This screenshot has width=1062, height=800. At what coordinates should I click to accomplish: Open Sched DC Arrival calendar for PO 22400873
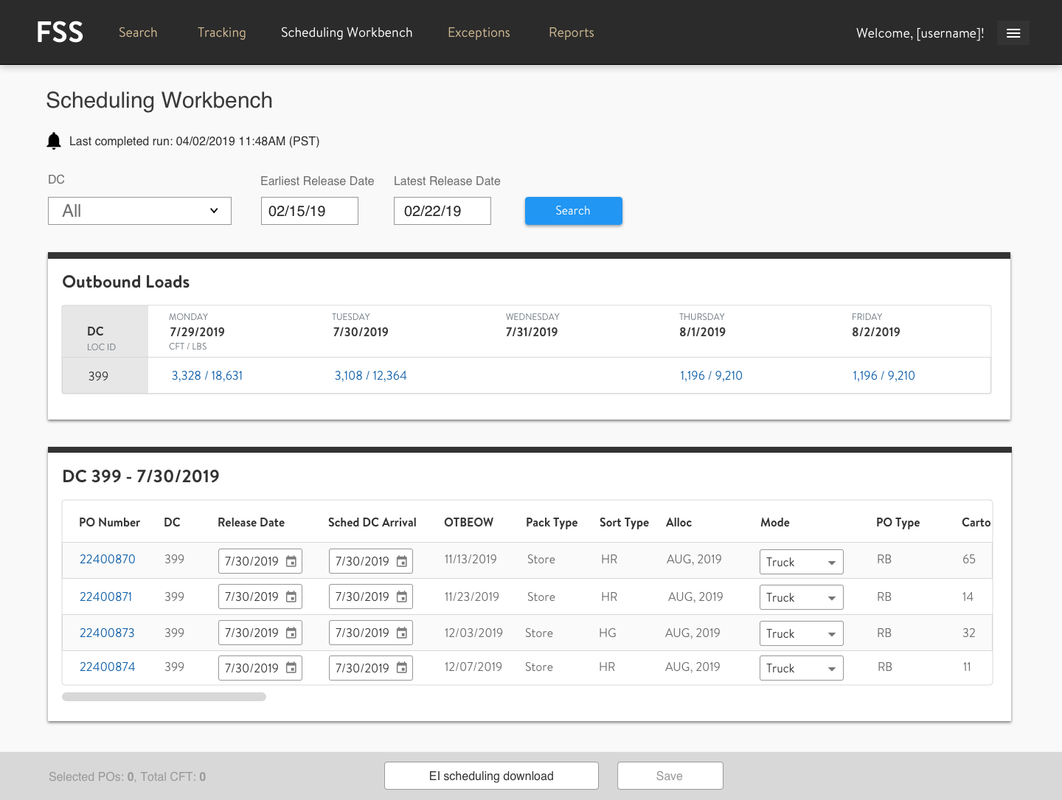[x=402, y=633]
